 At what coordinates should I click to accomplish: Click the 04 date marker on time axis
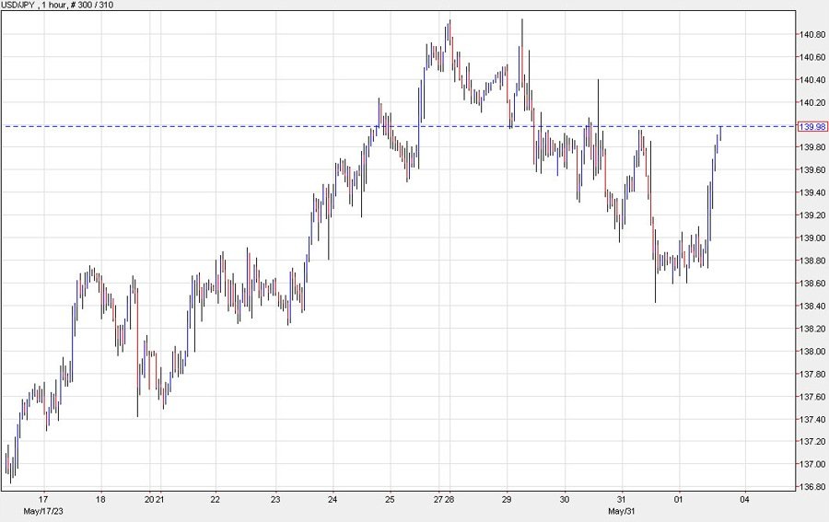click(744, 500)
